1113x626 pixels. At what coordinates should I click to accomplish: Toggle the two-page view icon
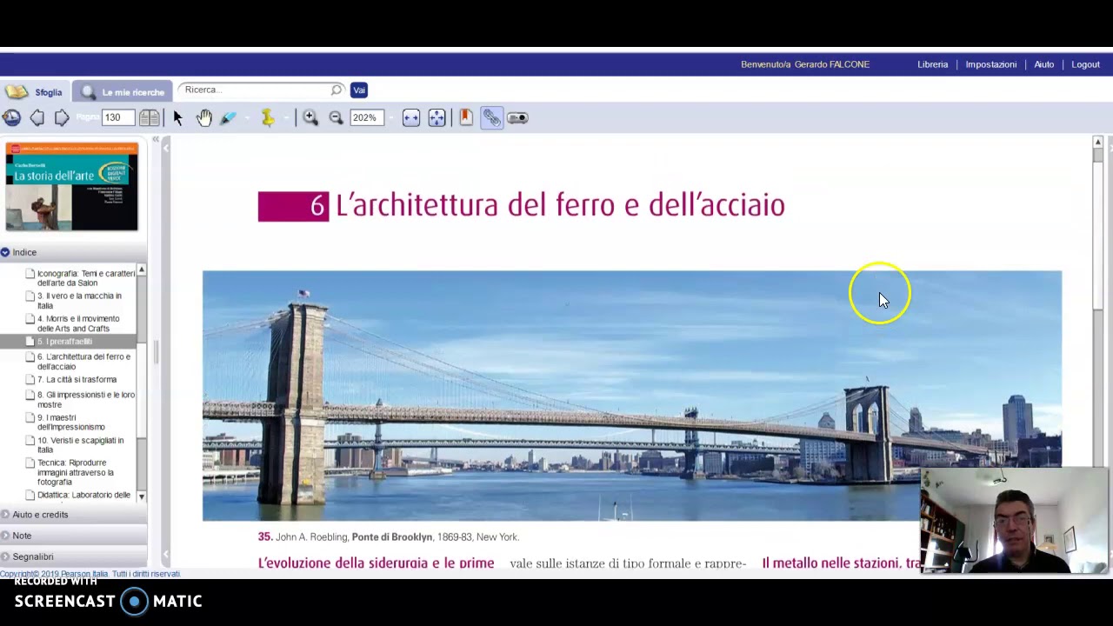150,117
